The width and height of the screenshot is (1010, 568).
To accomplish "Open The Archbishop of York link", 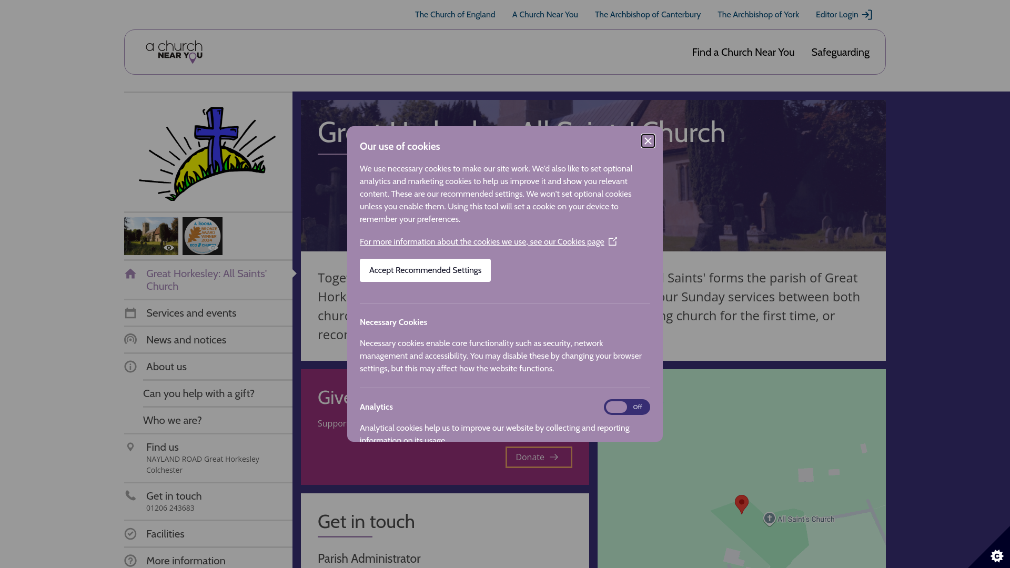I will point(758,15).
